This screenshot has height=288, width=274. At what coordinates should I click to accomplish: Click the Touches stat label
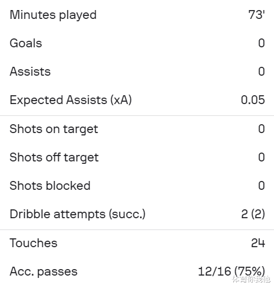pyautogui.click(x=33, y=243)
